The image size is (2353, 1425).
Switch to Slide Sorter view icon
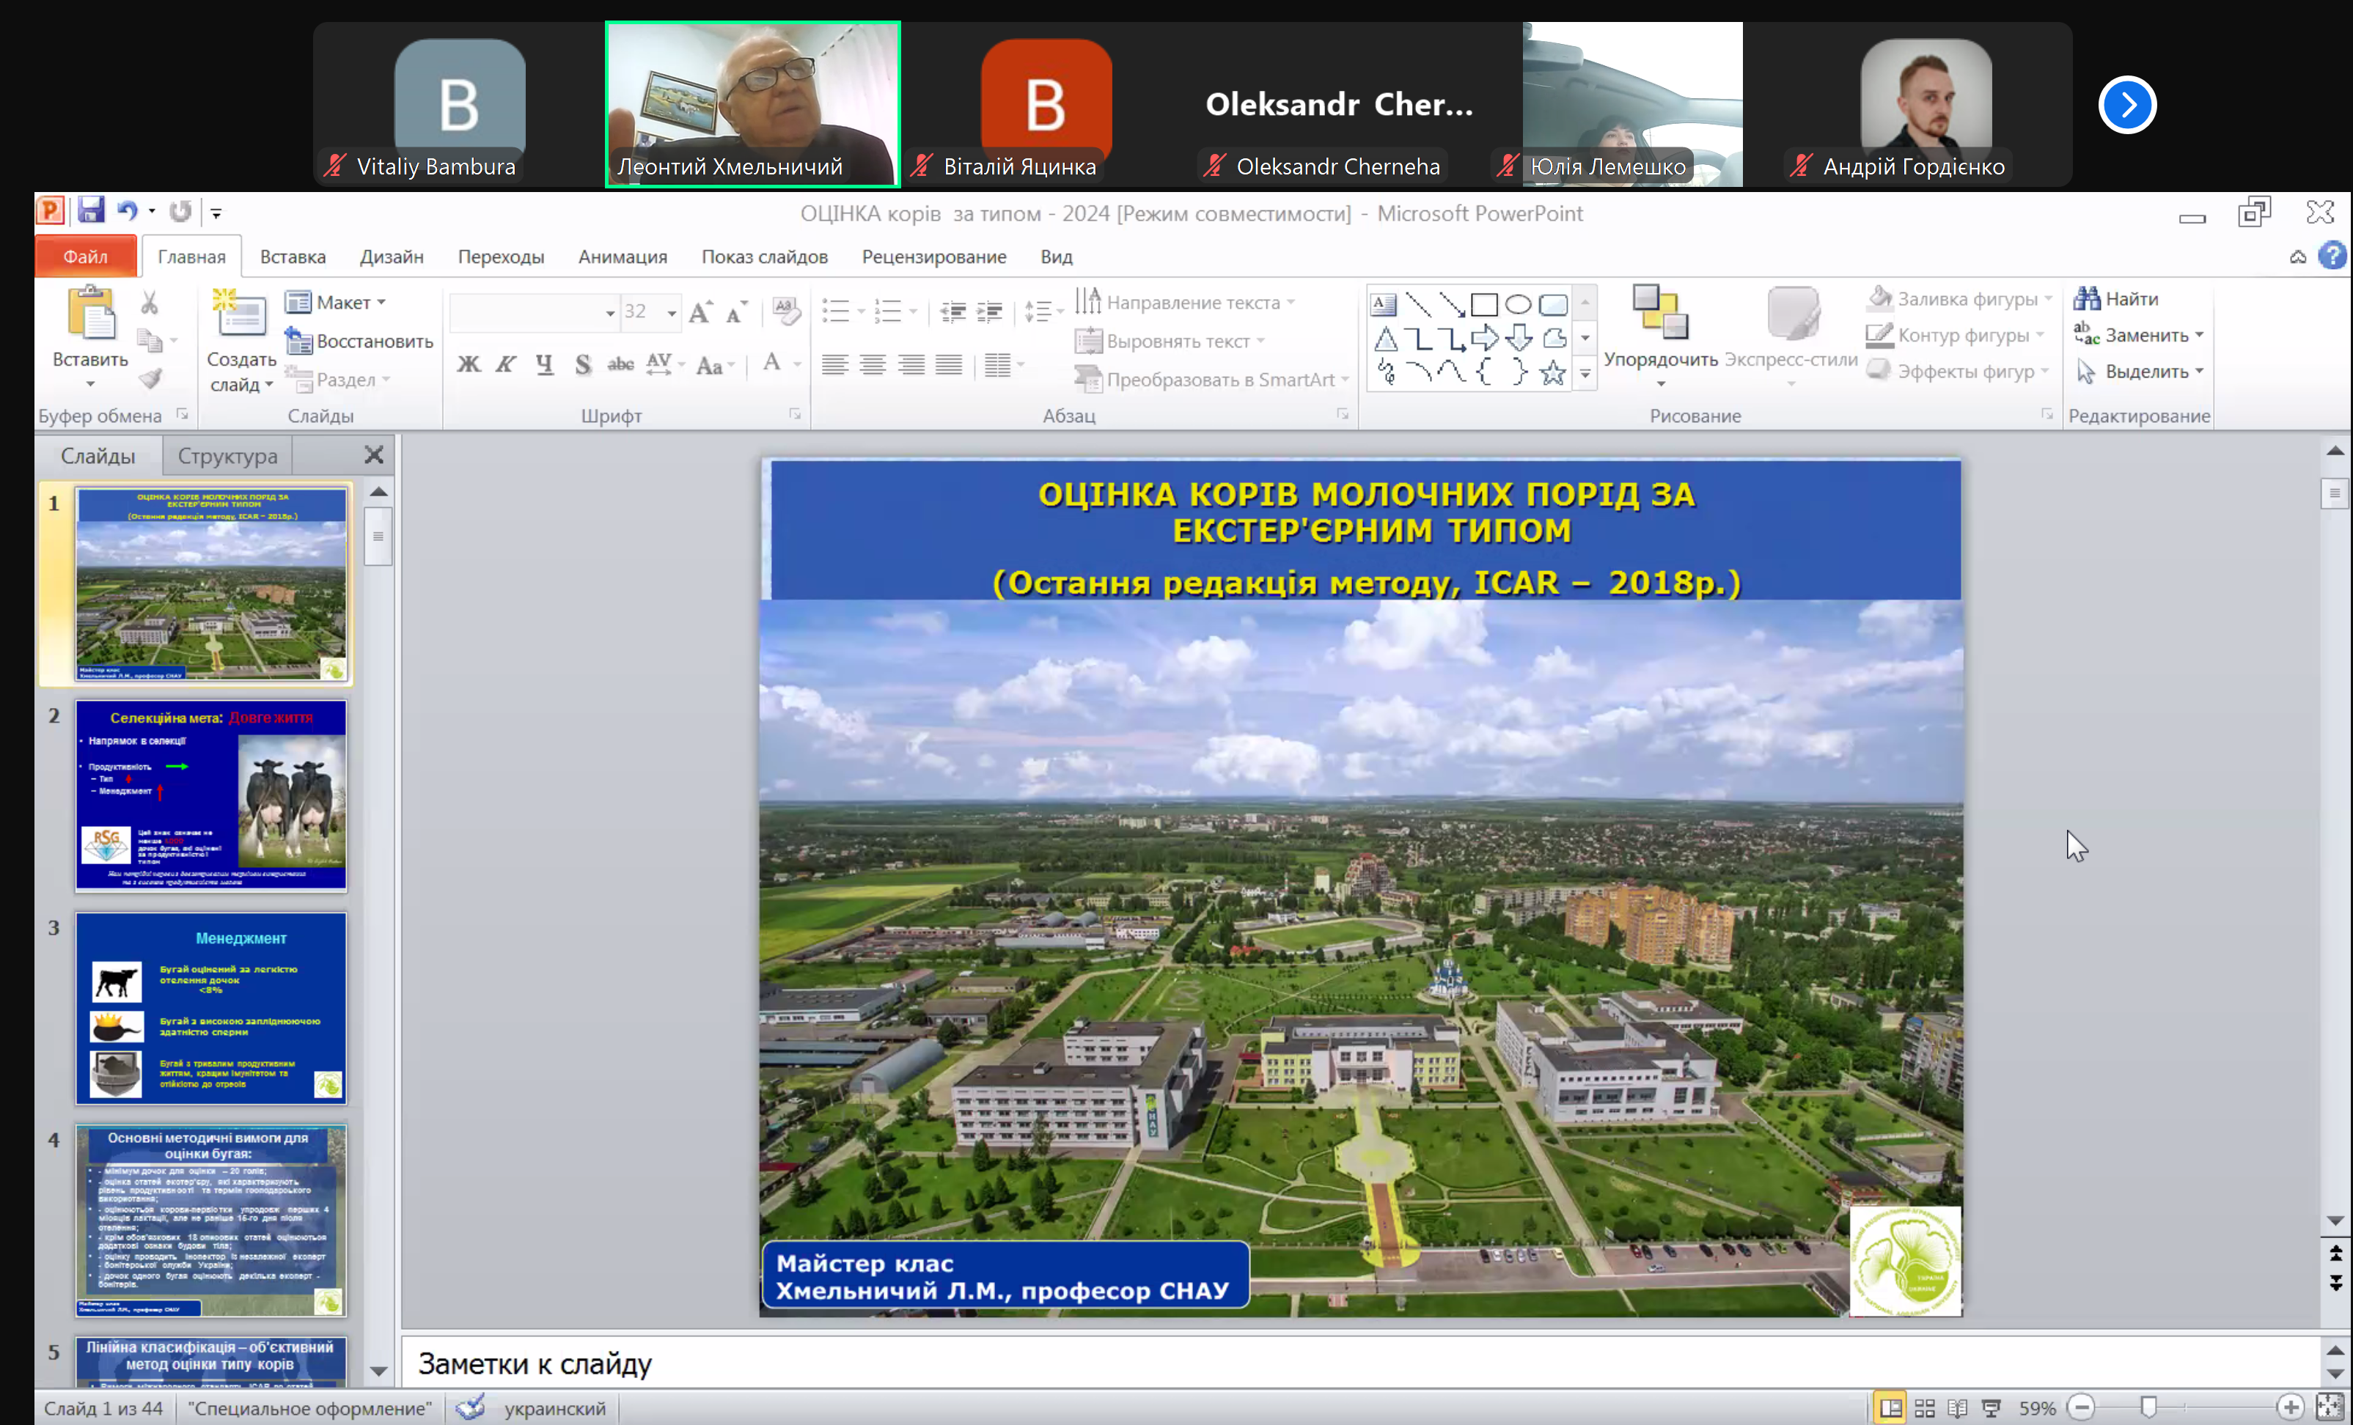point(1926,1408)
